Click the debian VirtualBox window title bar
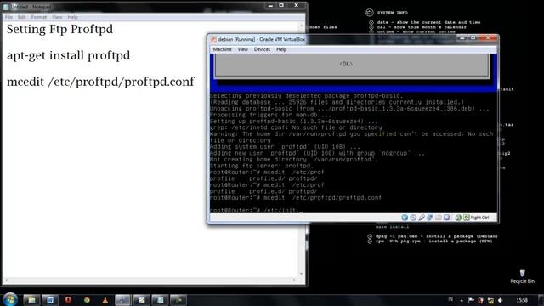Screen dimensions: 544x306 click(353, 39)
